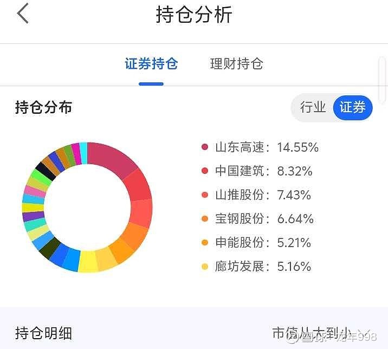Select 申能股份 5.21% legend entry

coord(263,243)
